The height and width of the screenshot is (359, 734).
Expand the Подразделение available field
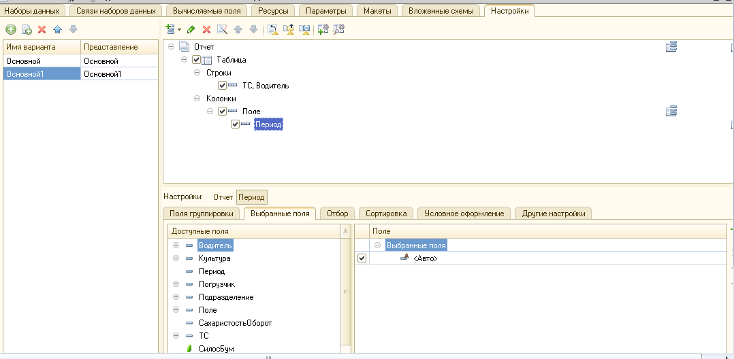click(176, 297)
